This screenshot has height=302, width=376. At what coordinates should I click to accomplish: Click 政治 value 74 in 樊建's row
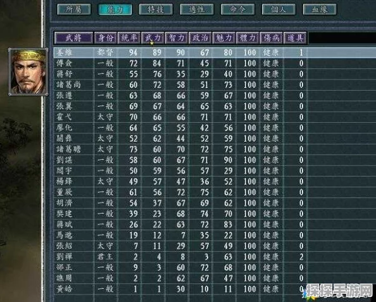204,214
